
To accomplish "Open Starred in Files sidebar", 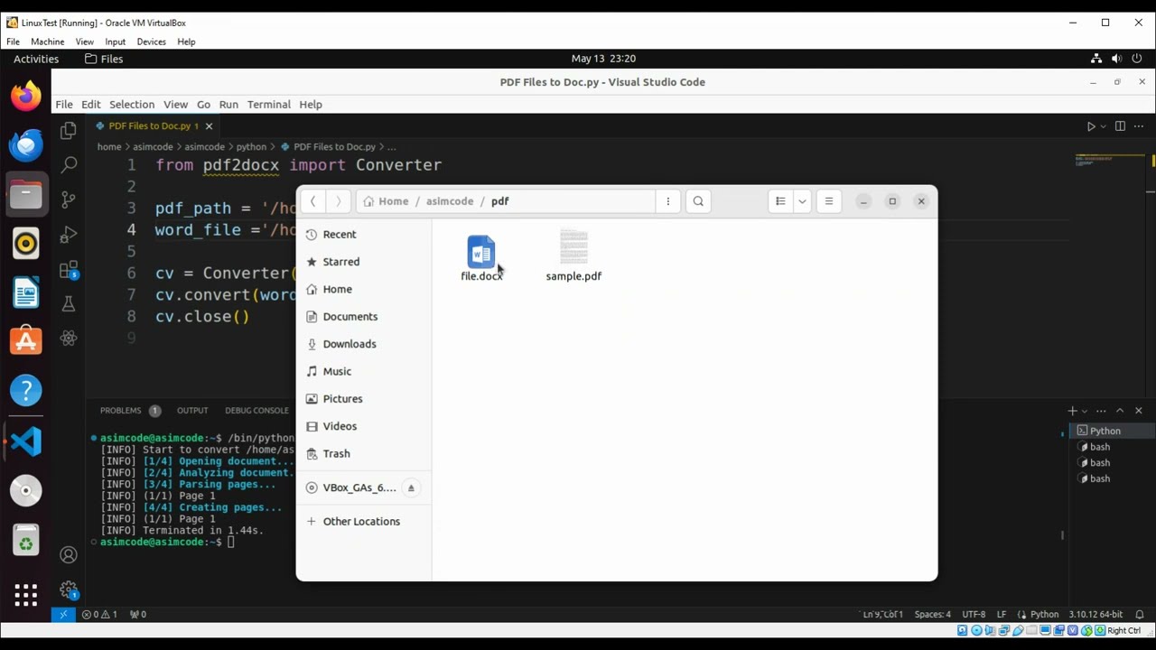I will tap(364, 262).
